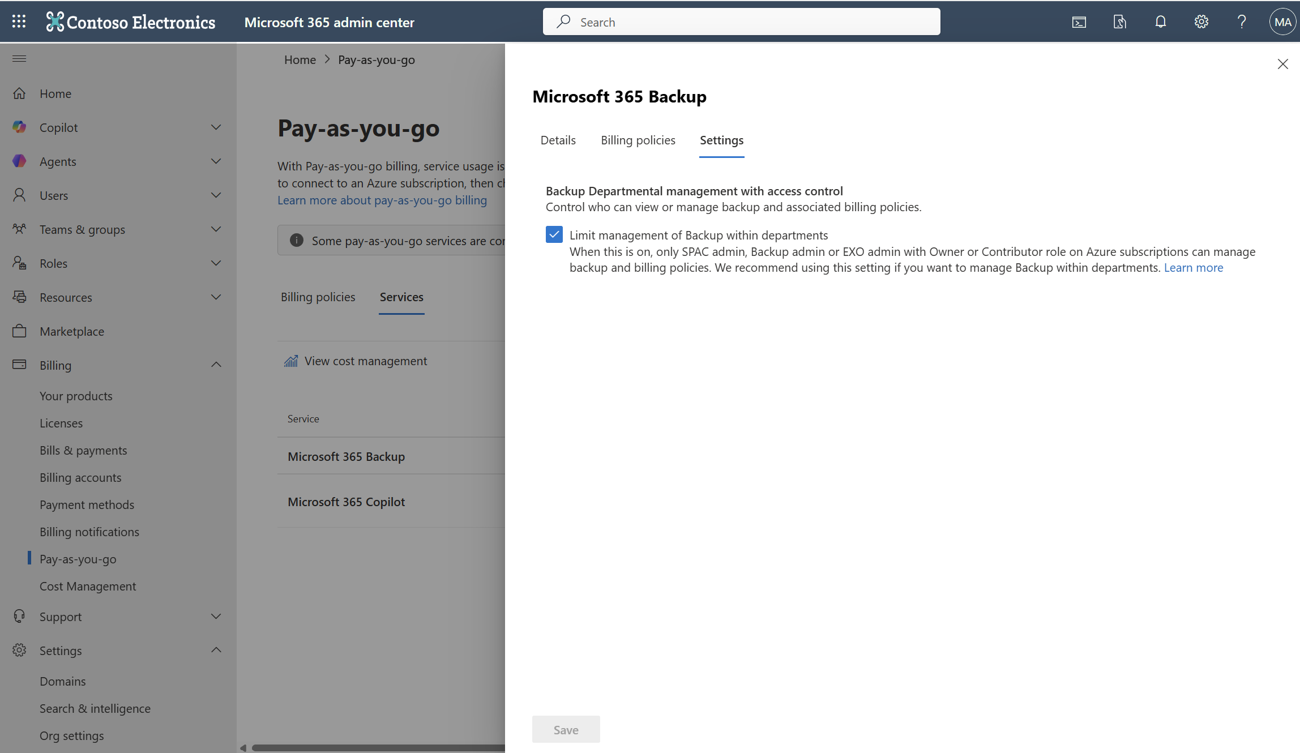Open the Learn more link in panel
The height and width of the screenshot is (753, 1300).
pyautogui.click(x=1194, y=268)
